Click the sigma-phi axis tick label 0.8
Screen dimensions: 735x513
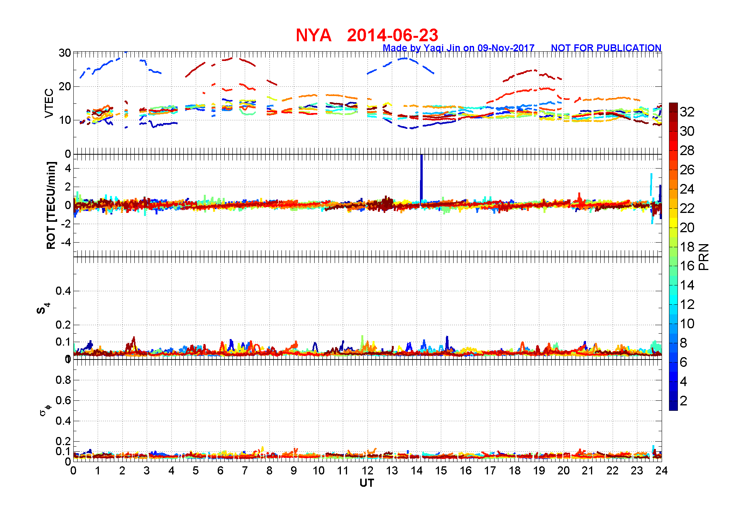coord(63,380)
